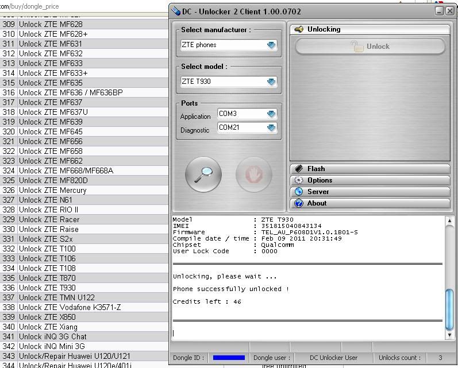The width and height of the screenshot is (458, 368).
Task: Click 'Credits left : 46' log line
Action: 207,302
